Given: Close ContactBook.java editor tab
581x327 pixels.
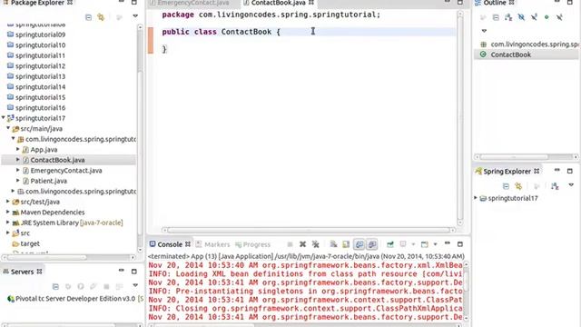Looking at the screenshot, I should coord(311,3).
